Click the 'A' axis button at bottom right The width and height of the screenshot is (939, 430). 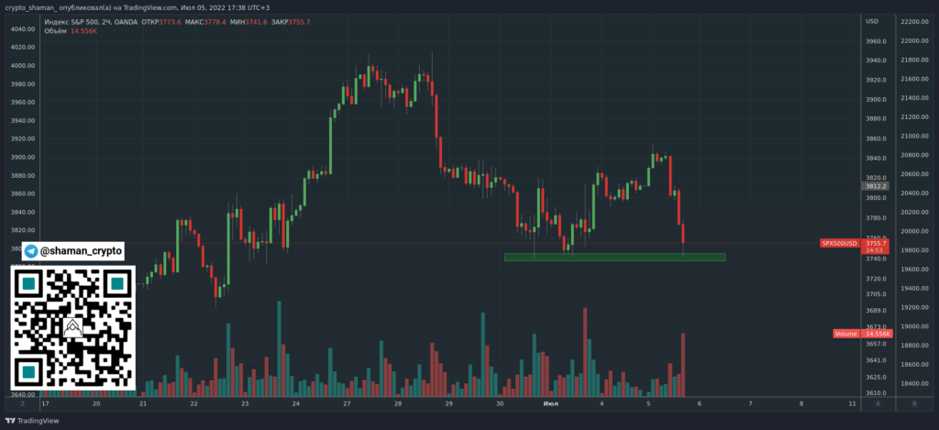click(x=878, y=403)
